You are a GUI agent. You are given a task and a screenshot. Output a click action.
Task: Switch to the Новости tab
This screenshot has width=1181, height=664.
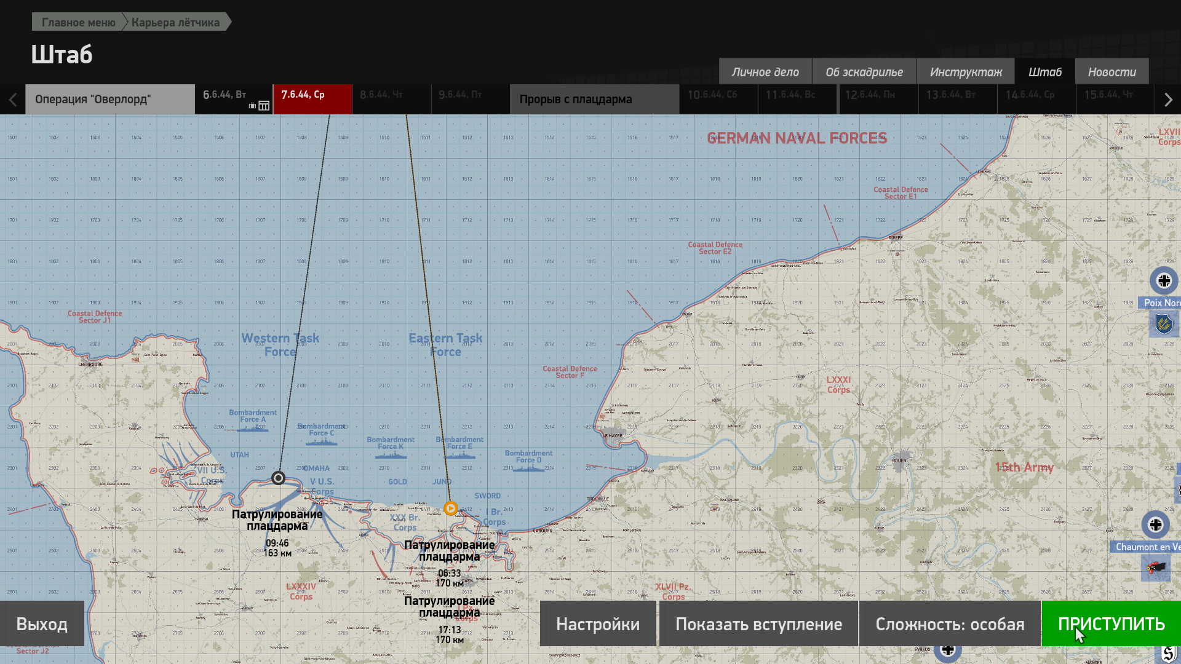pos(1111,72)
